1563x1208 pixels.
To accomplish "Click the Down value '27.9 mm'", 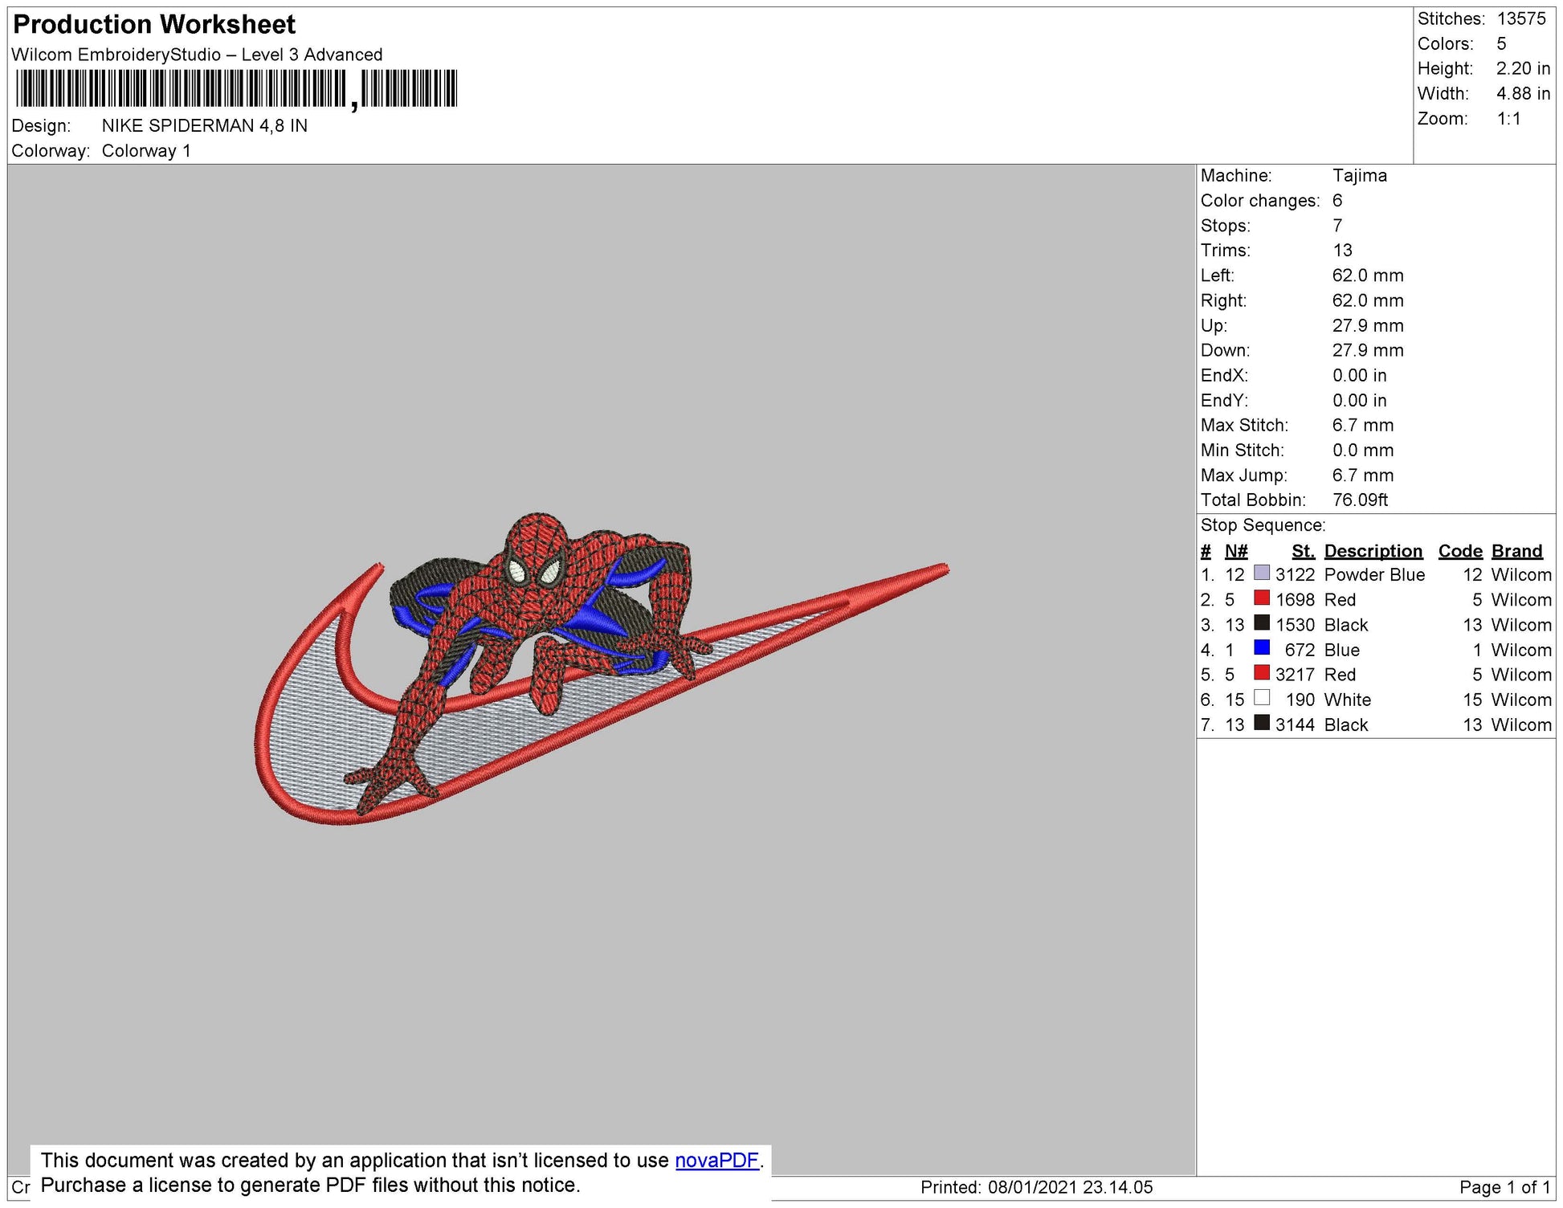I will pyautogui.click(x=1368, y=350).
